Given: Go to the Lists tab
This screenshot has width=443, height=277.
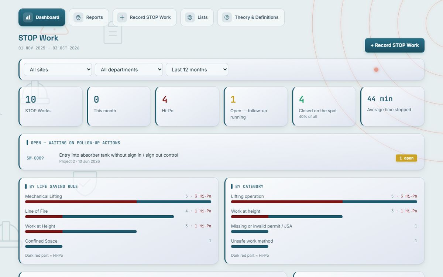Looking at the screenshot, I should coord(197,17).
